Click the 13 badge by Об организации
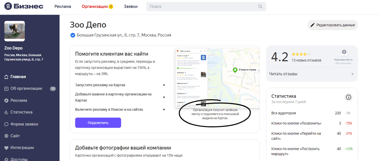Viewport: 381px width, 161px height. pos(53,89)
